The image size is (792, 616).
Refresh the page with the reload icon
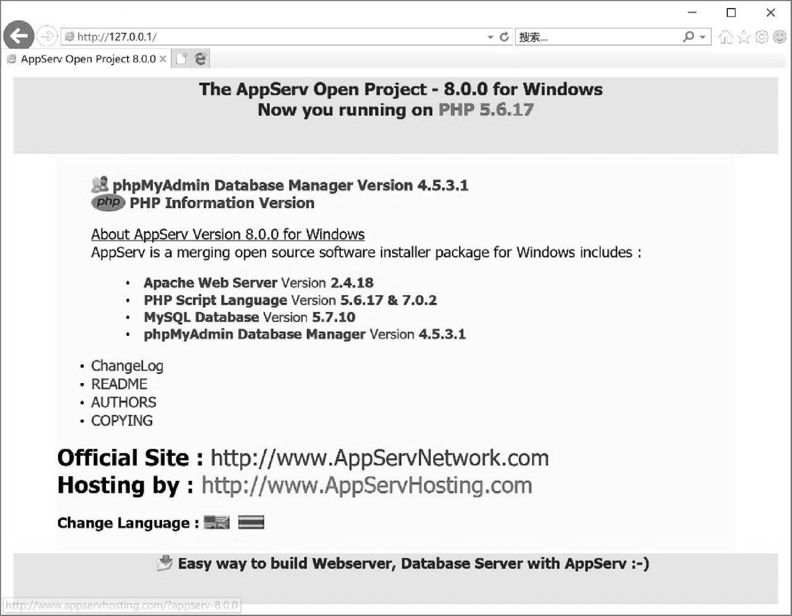click(504, 37)
